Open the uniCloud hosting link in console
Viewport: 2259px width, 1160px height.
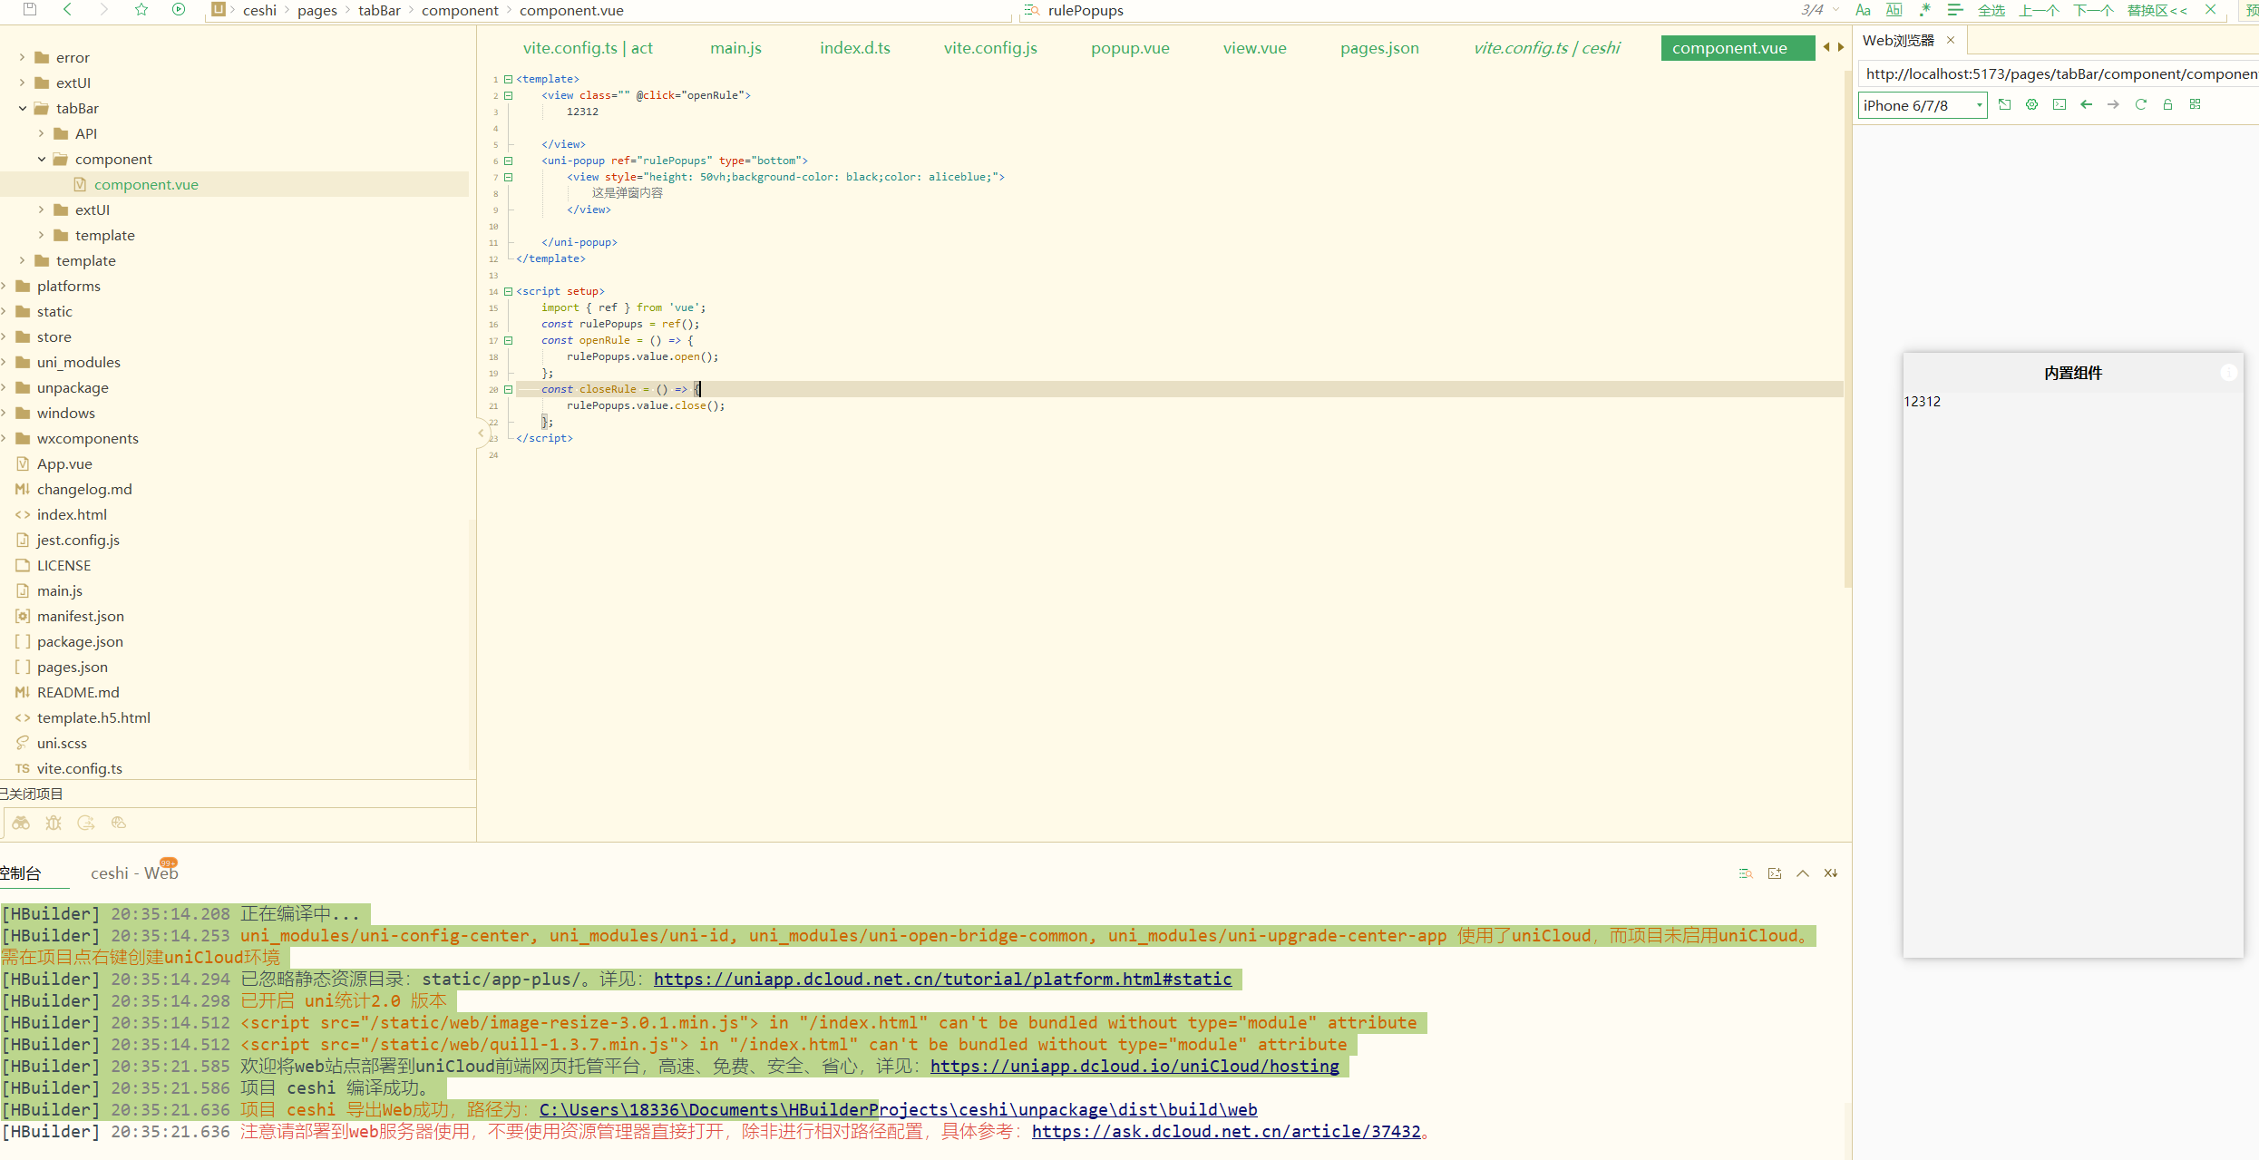1134,1067
